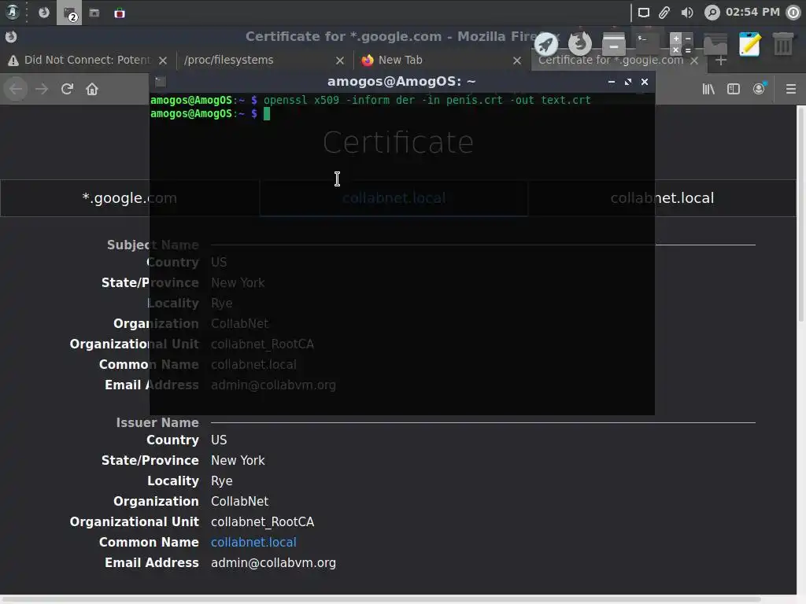This screenshot has height=604, width=806.
Task: Click the terminal window menu icon
Action: tap(161, 82)
